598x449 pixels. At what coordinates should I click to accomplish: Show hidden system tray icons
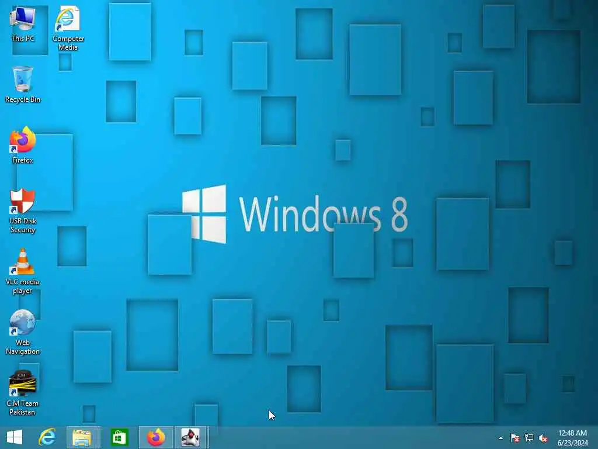pos(500,438)
